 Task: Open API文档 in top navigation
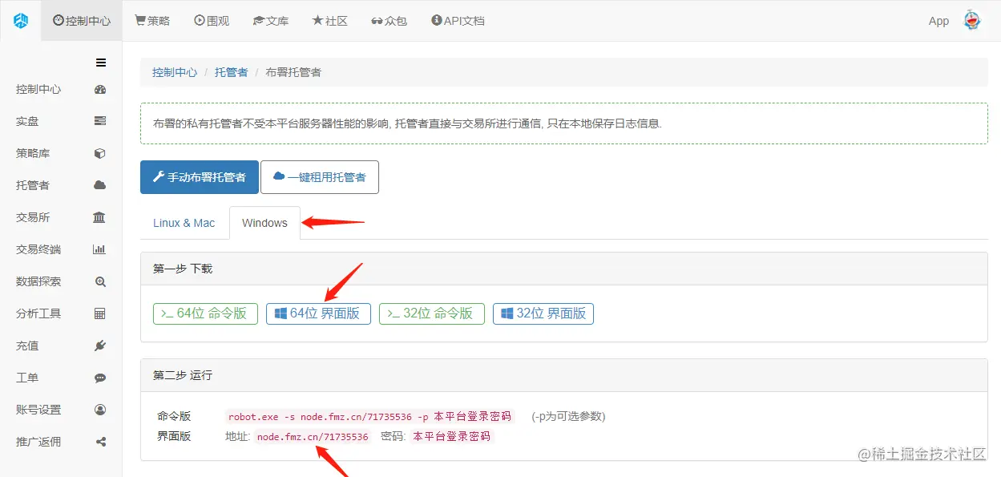[x=458, y=21]
